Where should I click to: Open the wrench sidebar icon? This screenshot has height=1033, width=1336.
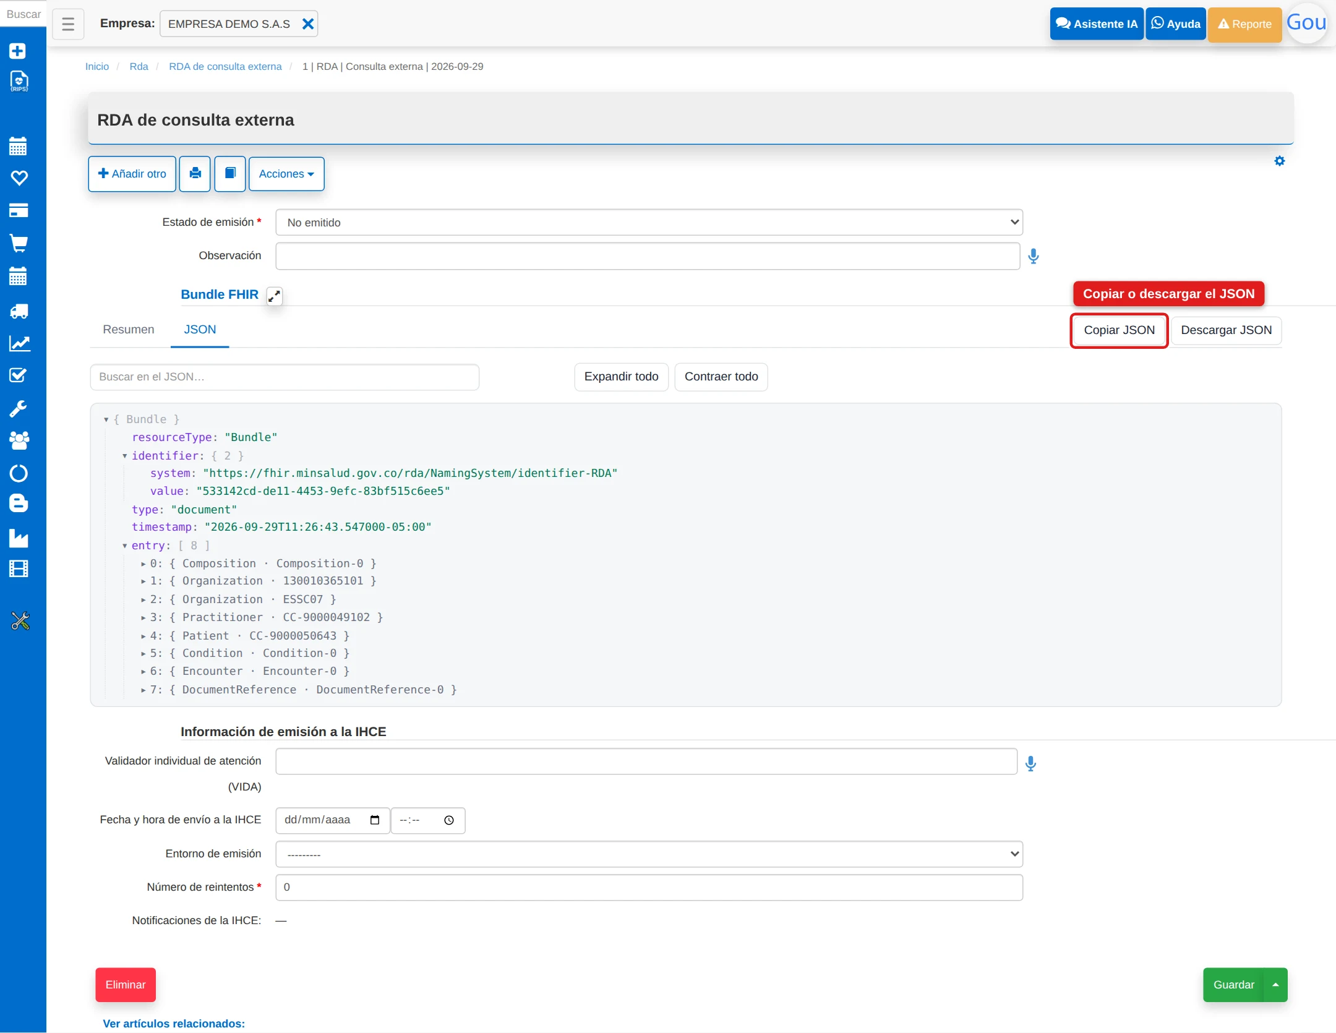click(19, 409)
